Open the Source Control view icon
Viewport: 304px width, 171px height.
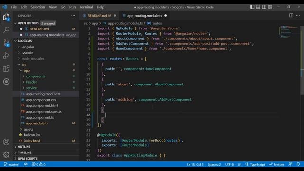6,43
